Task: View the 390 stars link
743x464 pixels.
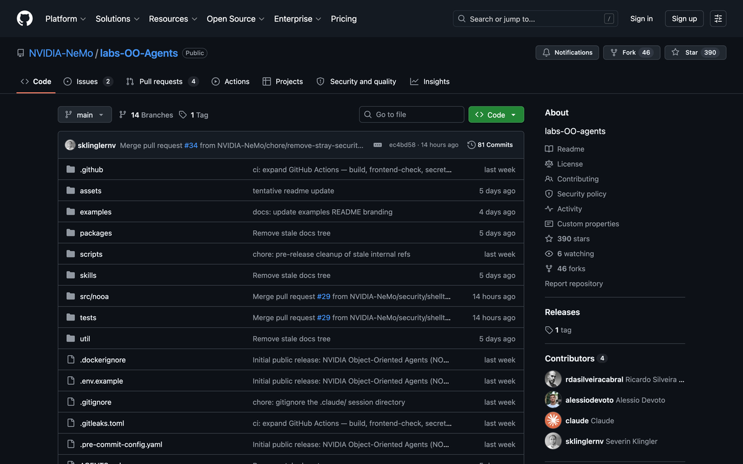Action: (567, 239)
